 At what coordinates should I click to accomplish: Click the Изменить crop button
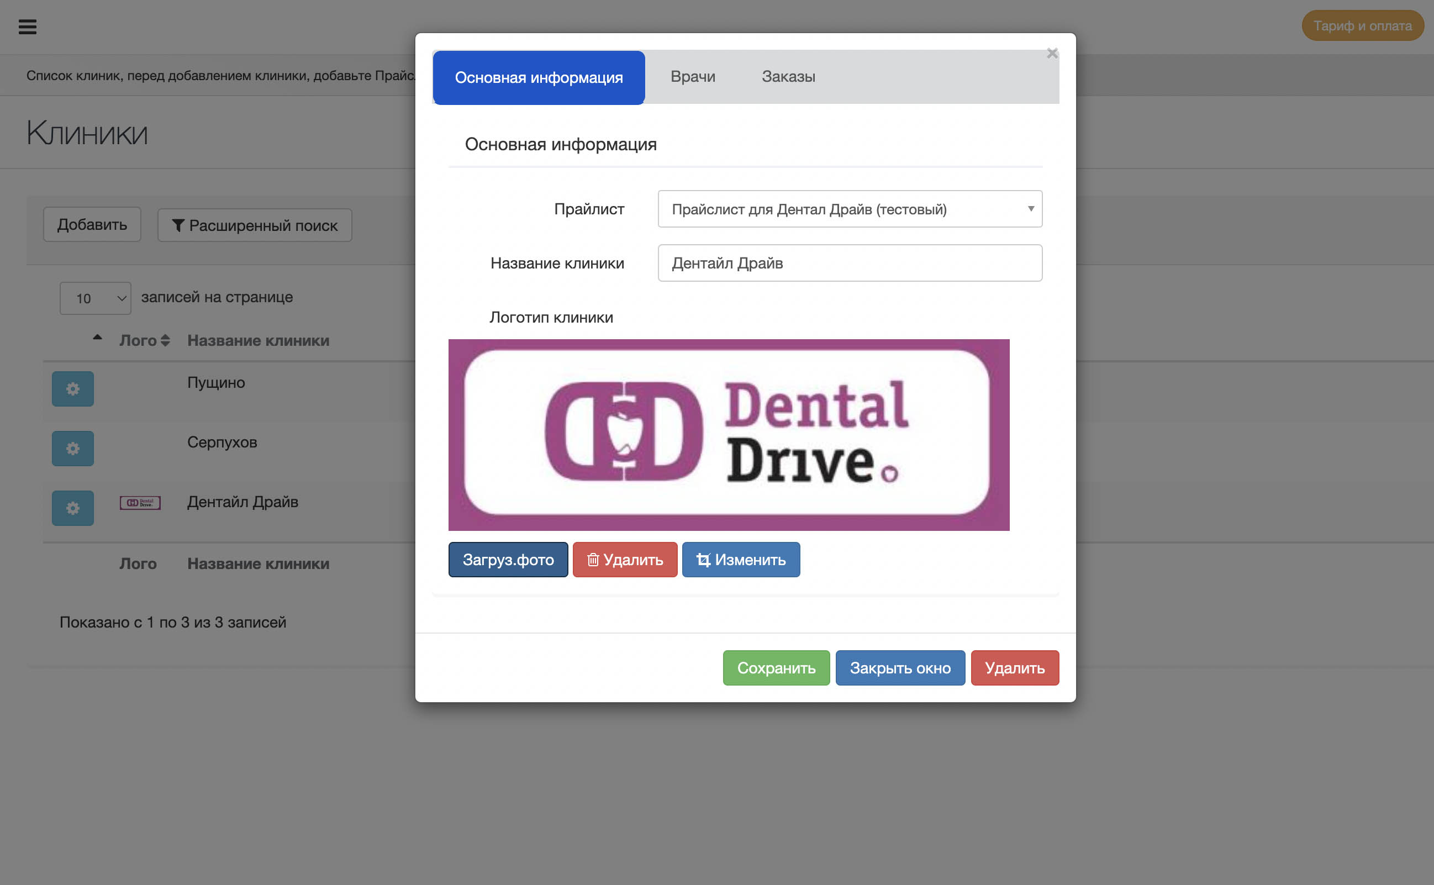(740, 560)
